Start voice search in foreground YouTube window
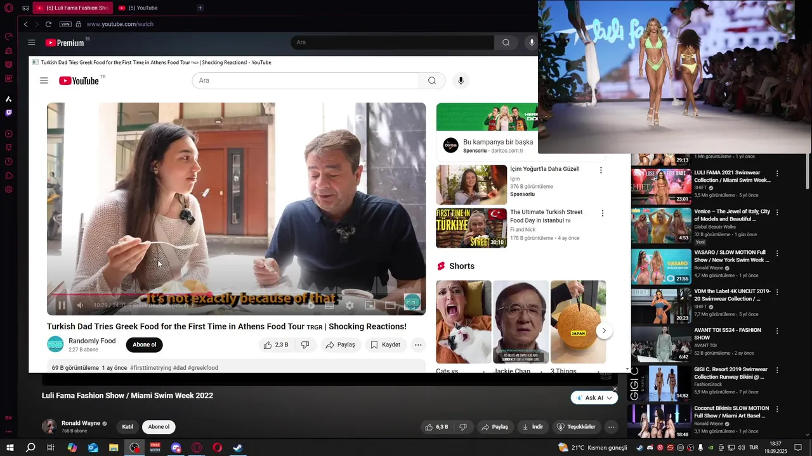The width and height of the screenshot is (812, 456). pyautogui.click(x=461, y=80)
